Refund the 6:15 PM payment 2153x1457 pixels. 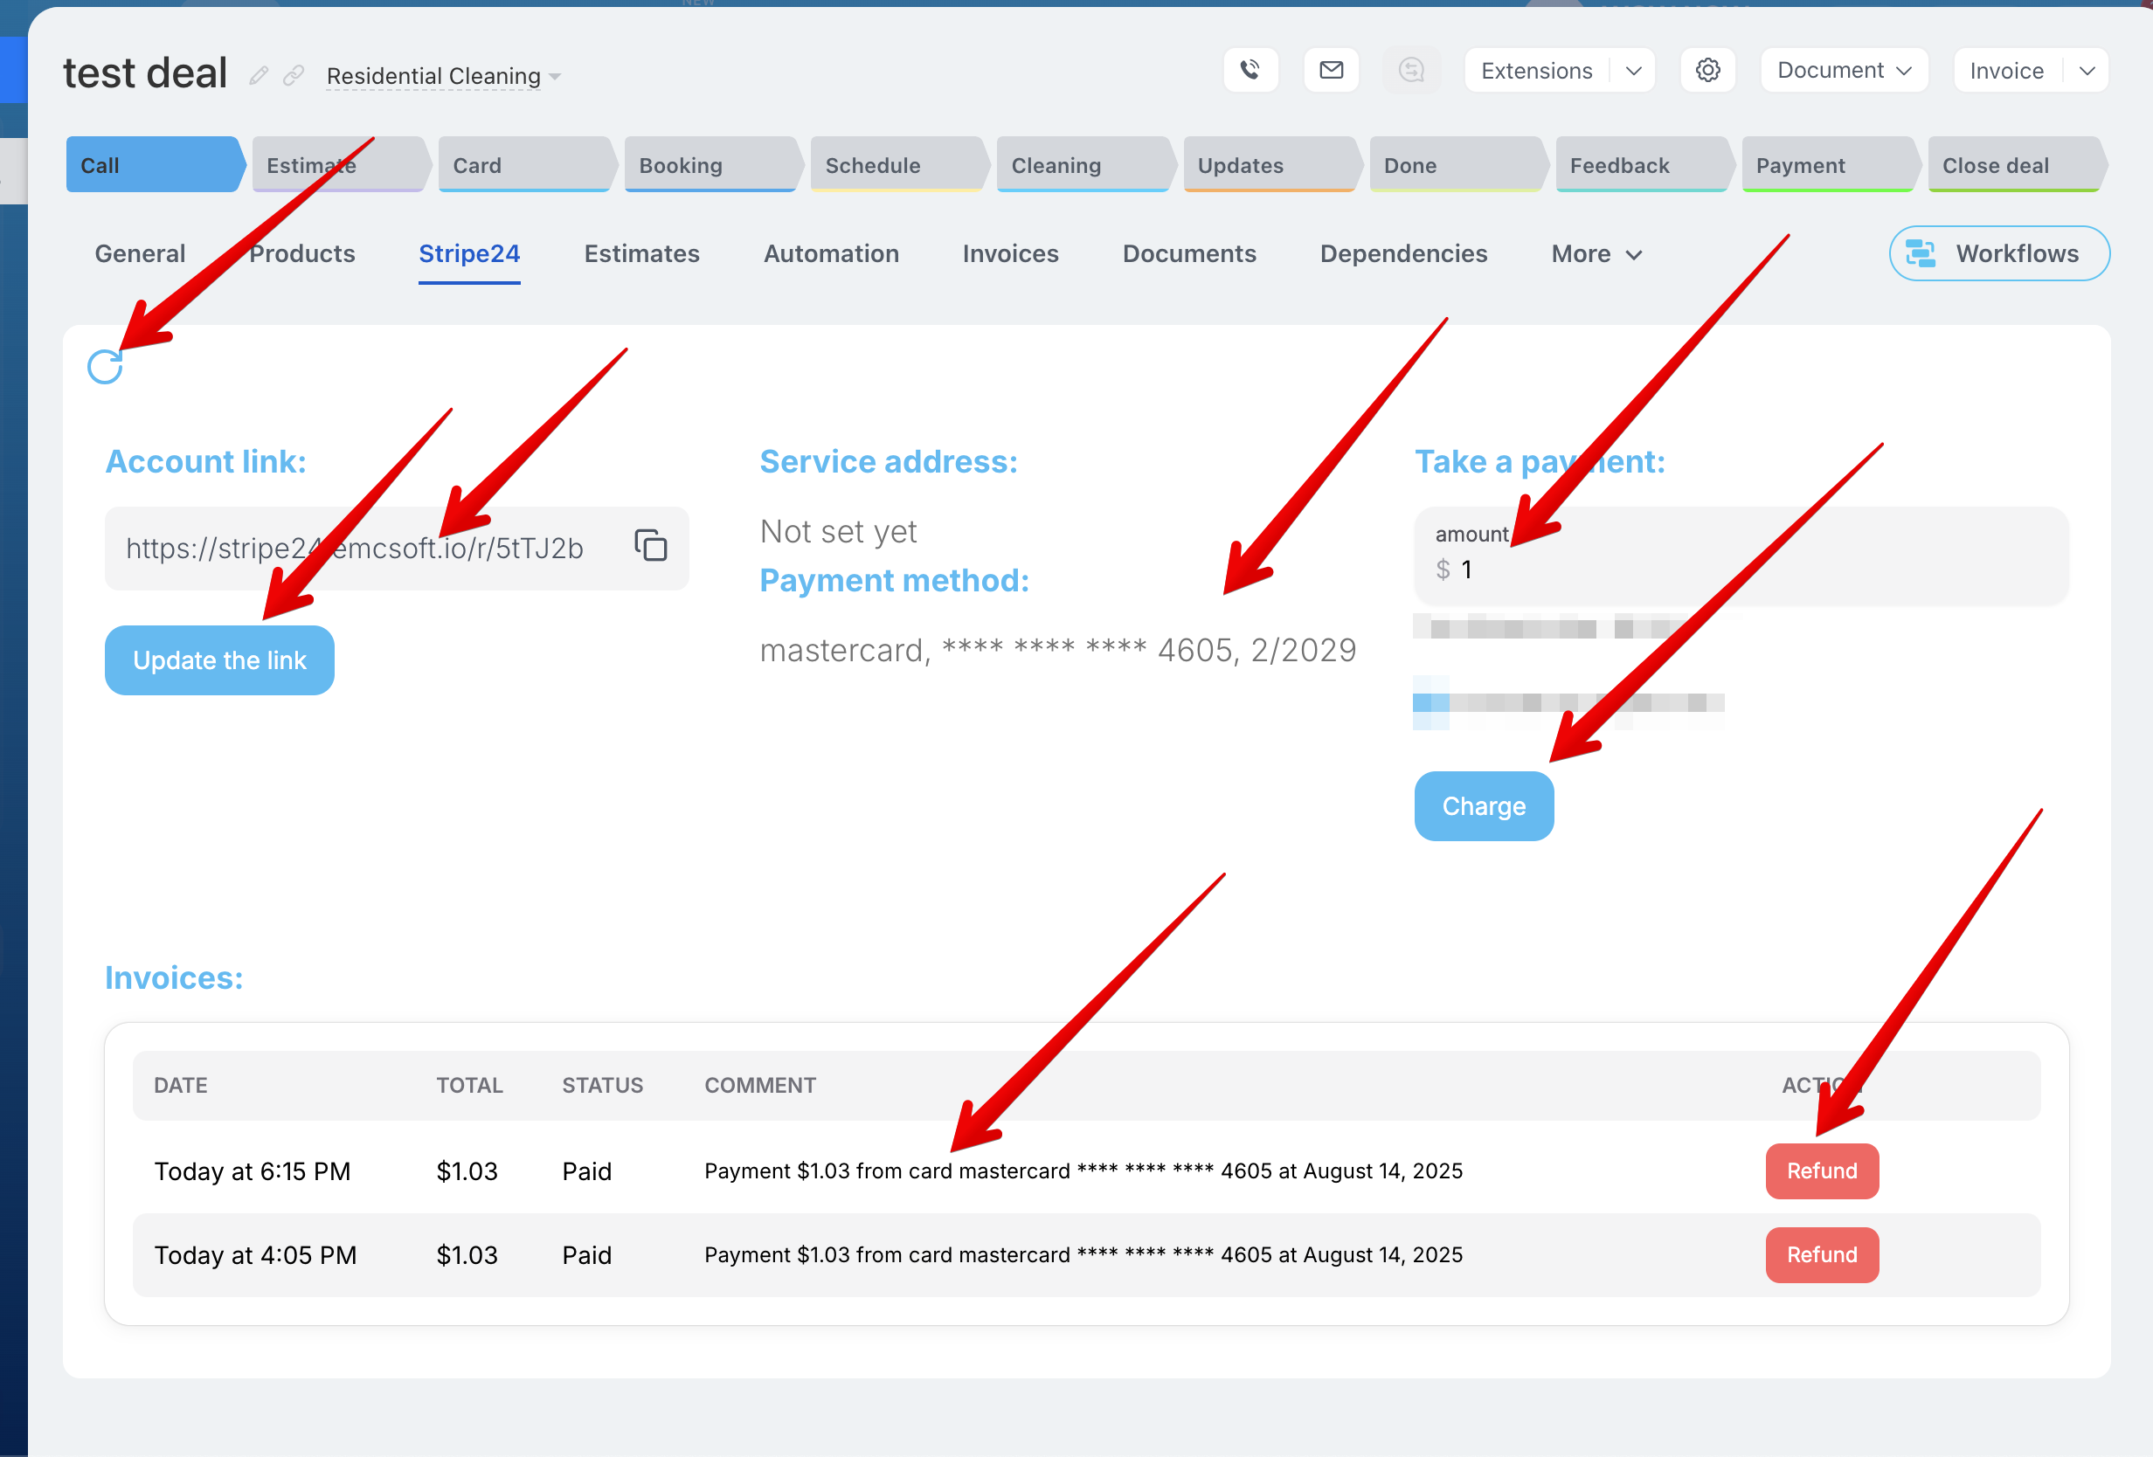point(1820,1170)
